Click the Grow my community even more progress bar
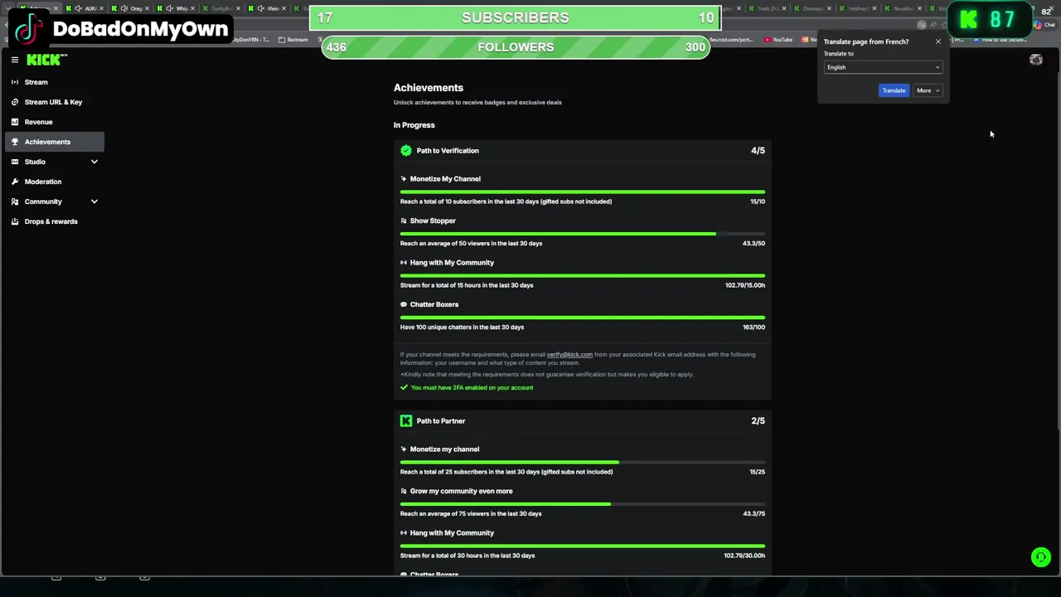The height and width of the screenshot is (597, 1061). click(x=583, y=504)
